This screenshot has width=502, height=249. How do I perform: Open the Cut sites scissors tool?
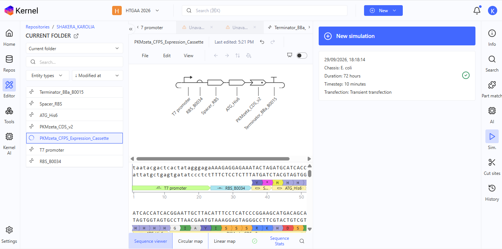492,167
